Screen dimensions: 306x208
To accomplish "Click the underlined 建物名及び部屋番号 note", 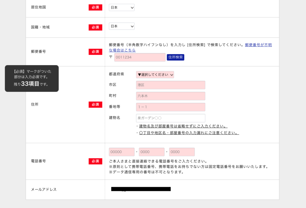I will tap(183, 126).
